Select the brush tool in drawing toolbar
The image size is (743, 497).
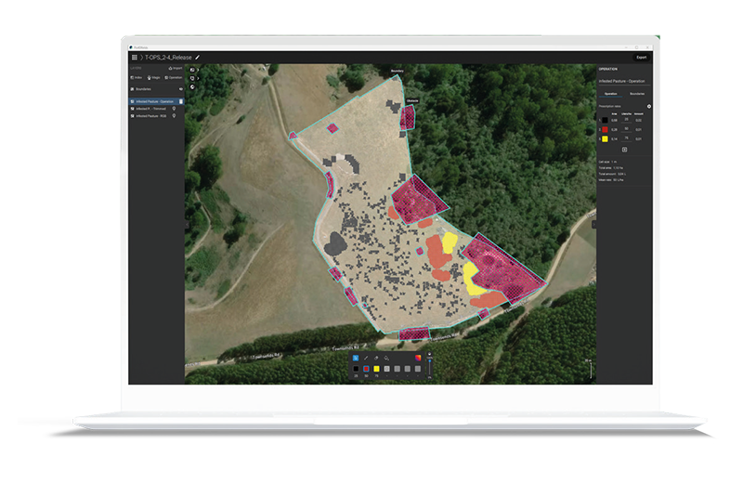pos(366,358)
